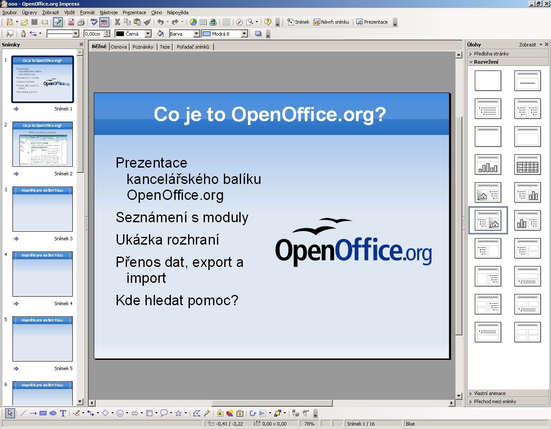Open the Nápověda menu
The image size is (551, 429).
click(x=177, y=12)
